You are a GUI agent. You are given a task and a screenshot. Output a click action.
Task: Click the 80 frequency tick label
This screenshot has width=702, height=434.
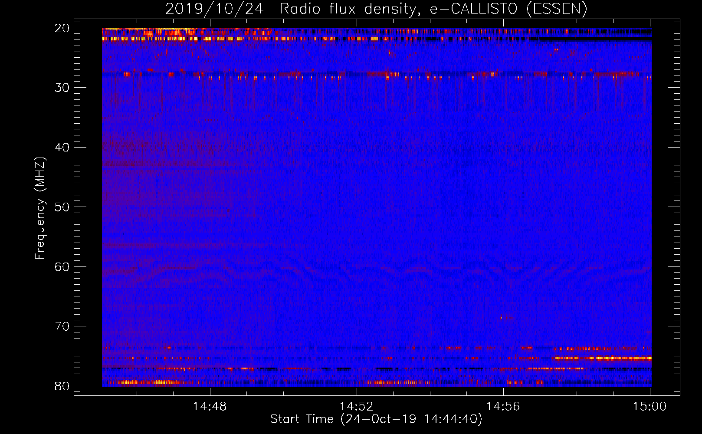[x=62, y=386]
